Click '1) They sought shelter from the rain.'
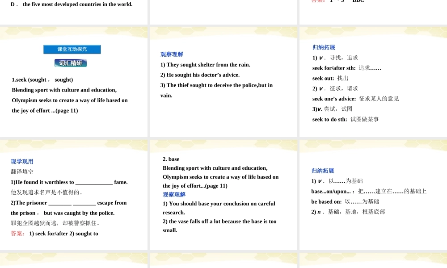Image resolution: width=447 pixels, height=268 pixels. click(205, 65)
